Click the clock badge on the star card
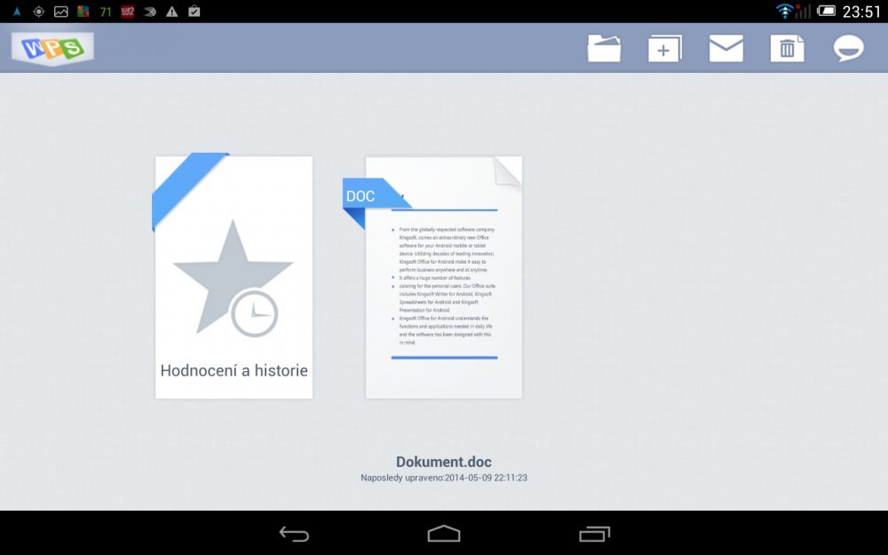Screen dimensions: 888x555 click(254, 313)
